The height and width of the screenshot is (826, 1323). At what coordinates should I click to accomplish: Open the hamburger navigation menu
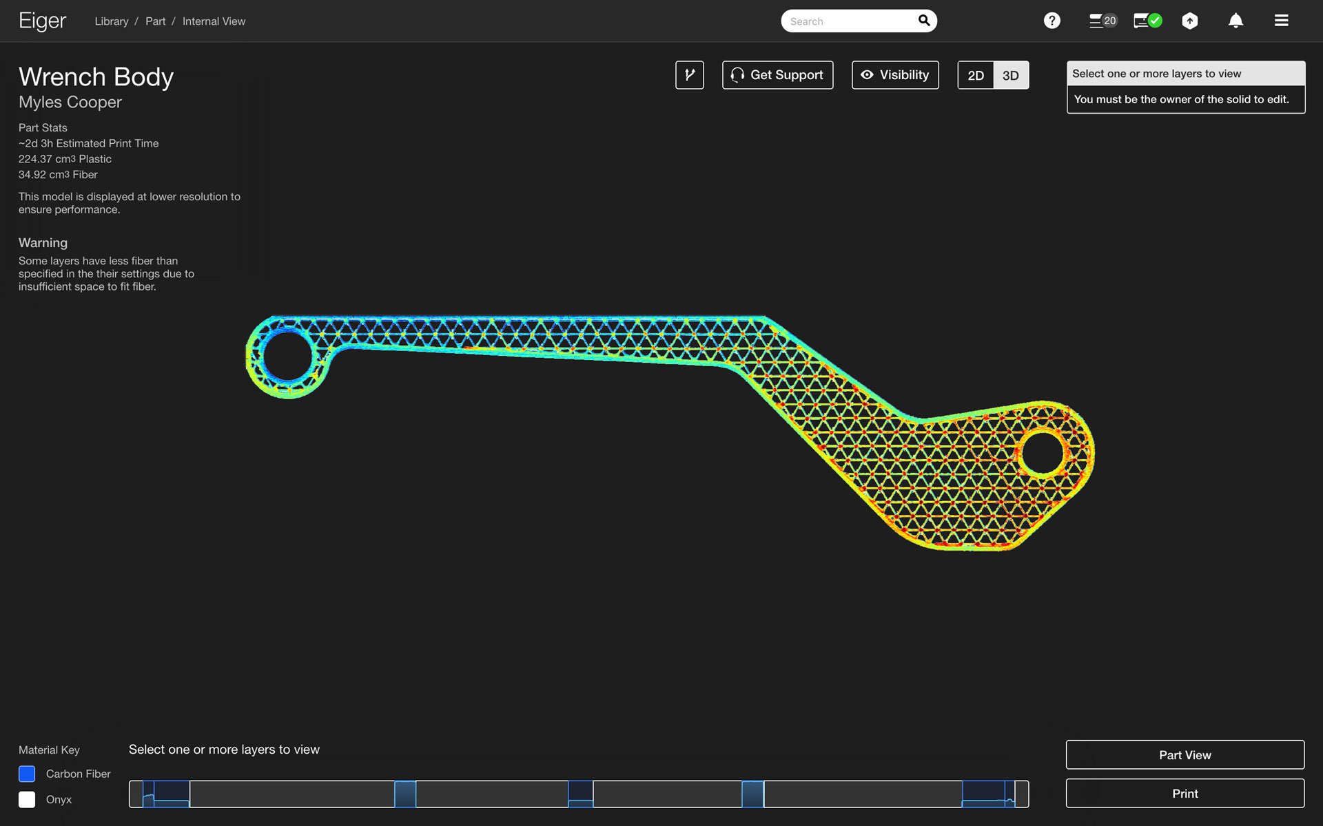[x=1281, y=21]
